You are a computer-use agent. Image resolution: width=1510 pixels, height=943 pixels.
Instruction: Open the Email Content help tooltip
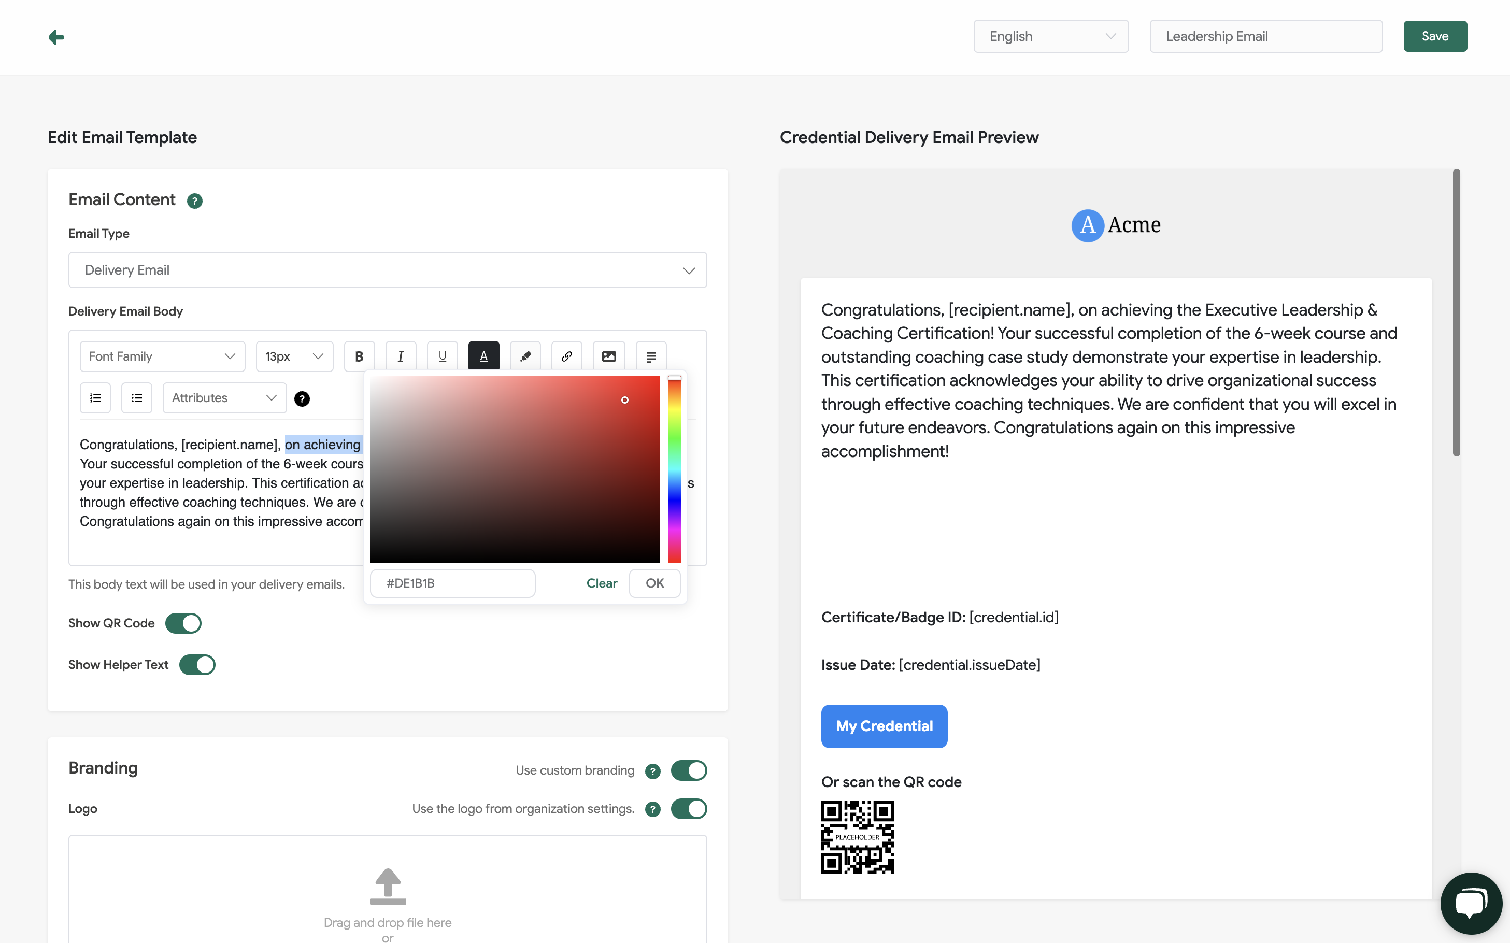[x=195, y=201]
